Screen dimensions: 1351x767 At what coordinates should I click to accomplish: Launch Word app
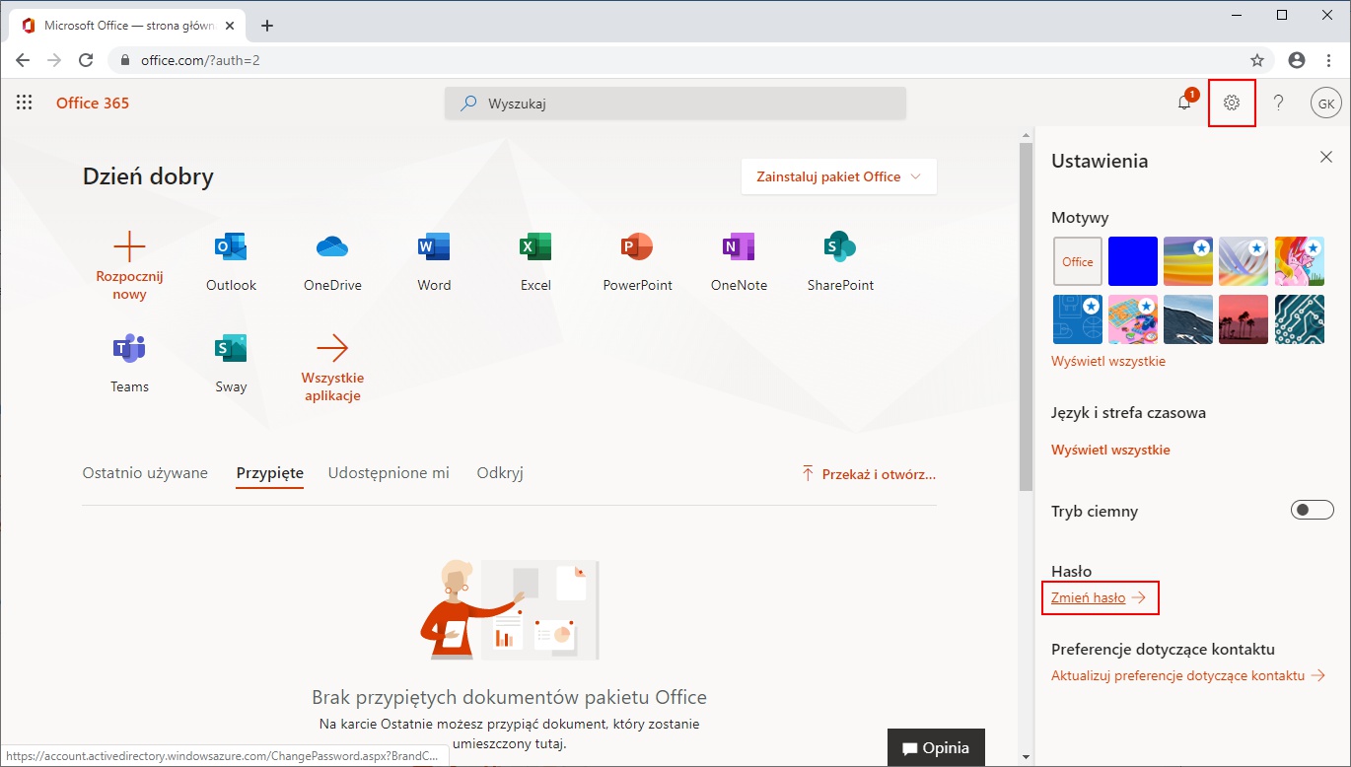[x=434, y=262]
